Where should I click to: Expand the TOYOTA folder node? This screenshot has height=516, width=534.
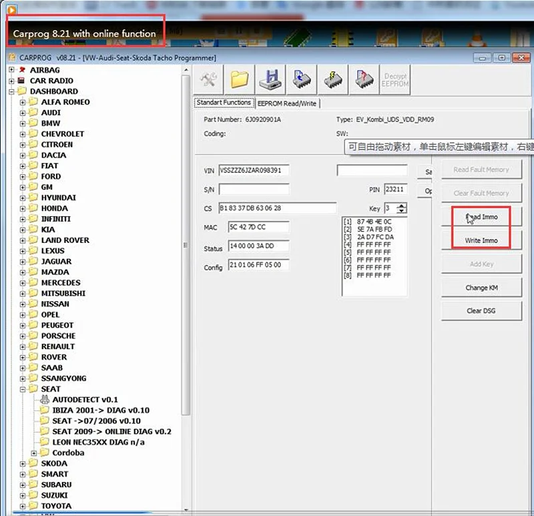click(x=23, y=506)
